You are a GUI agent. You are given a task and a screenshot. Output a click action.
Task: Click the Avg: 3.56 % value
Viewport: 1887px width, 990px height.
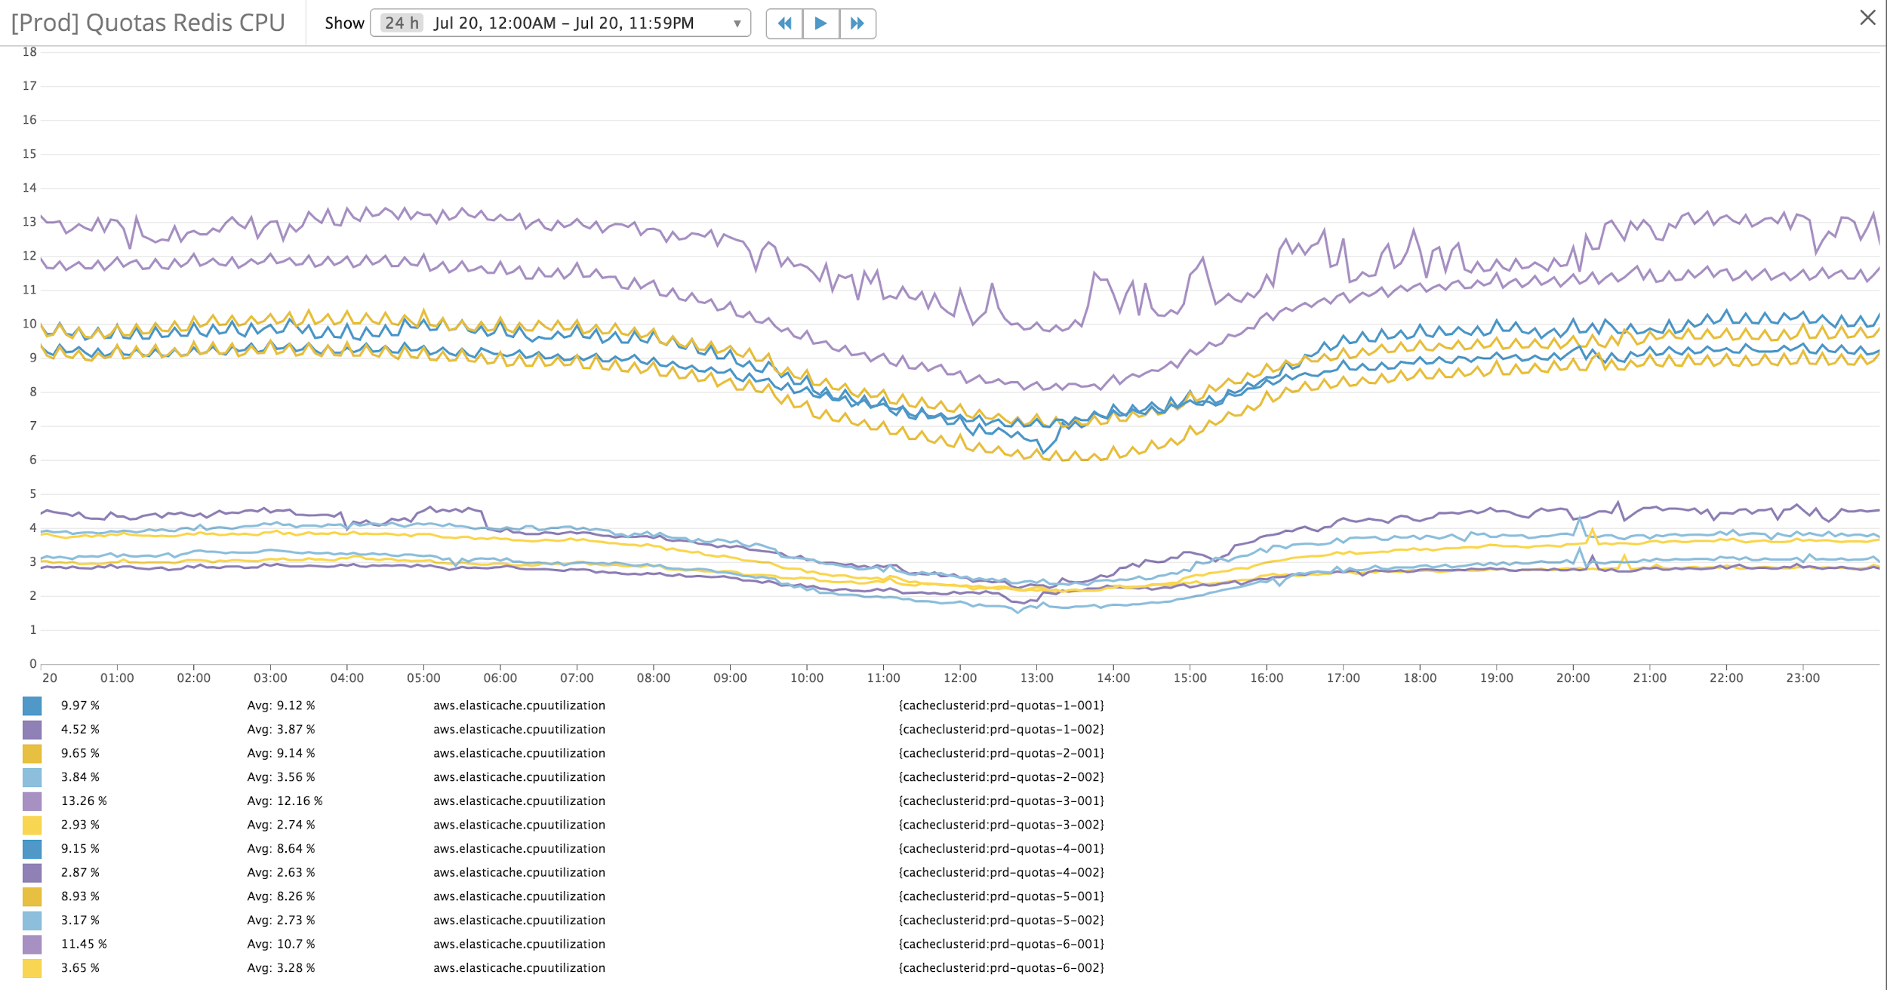pos(281,777)
